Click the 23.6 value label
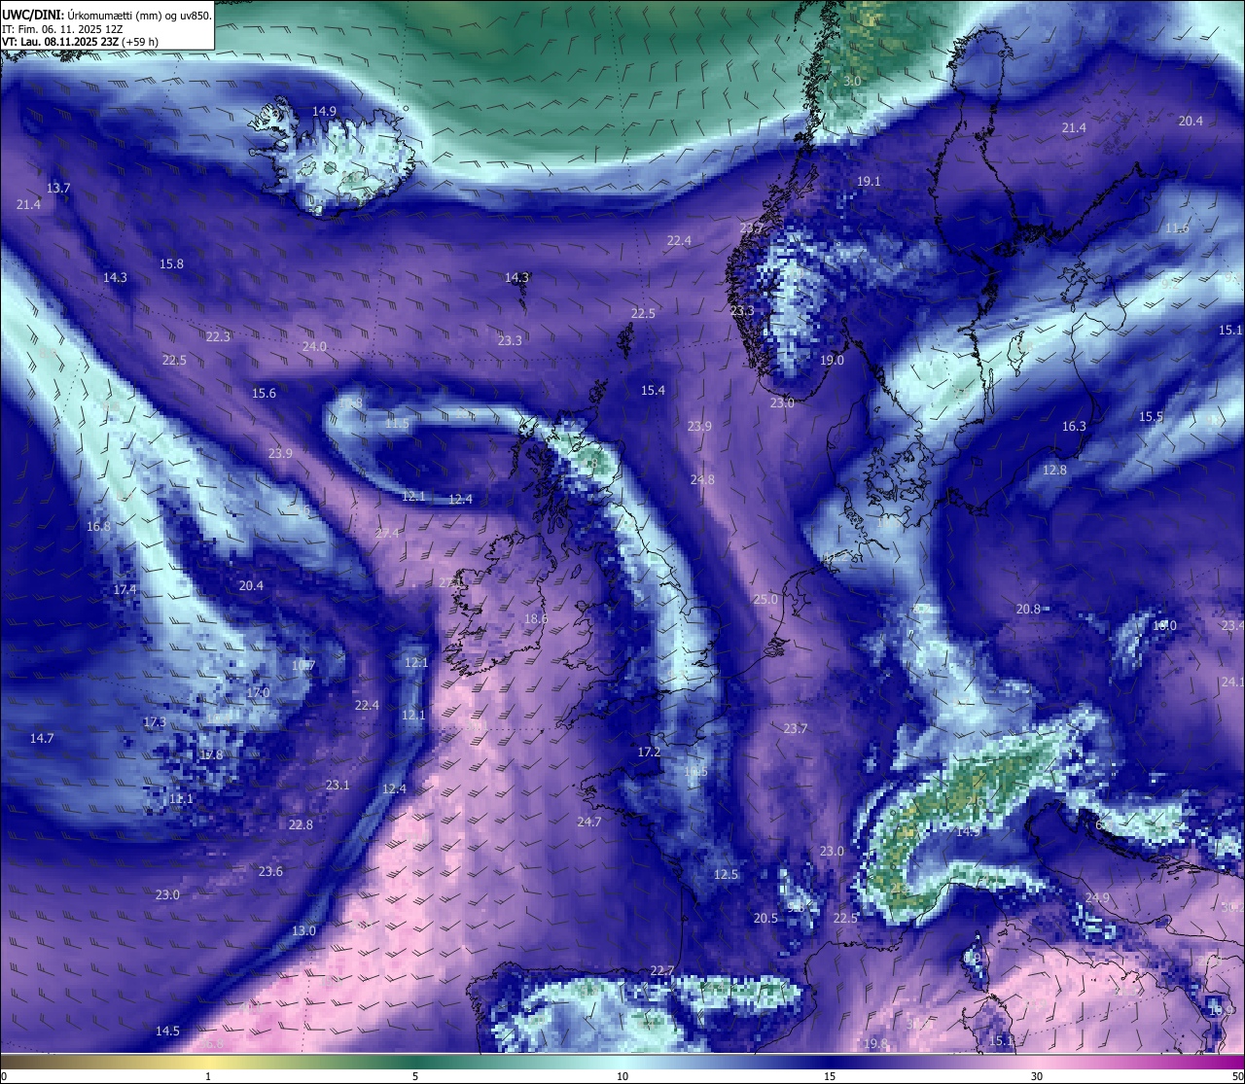1245x1084 pixels. pyautogui.click(x=270, y=872)
